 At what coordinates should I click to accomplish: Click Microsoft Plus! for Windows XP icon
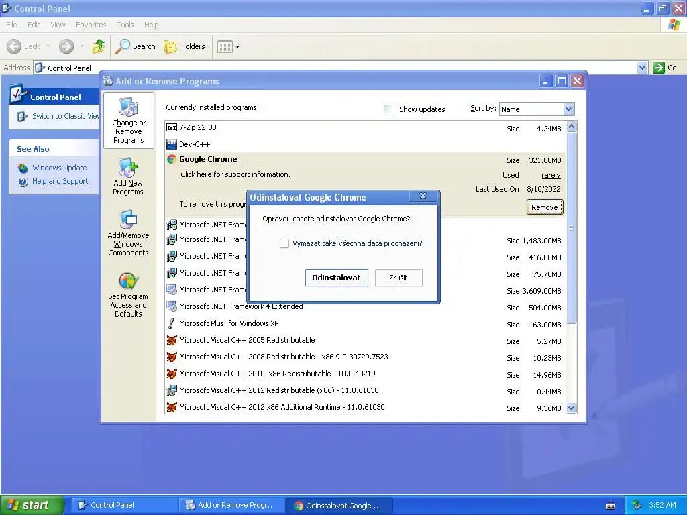[172, 323]
